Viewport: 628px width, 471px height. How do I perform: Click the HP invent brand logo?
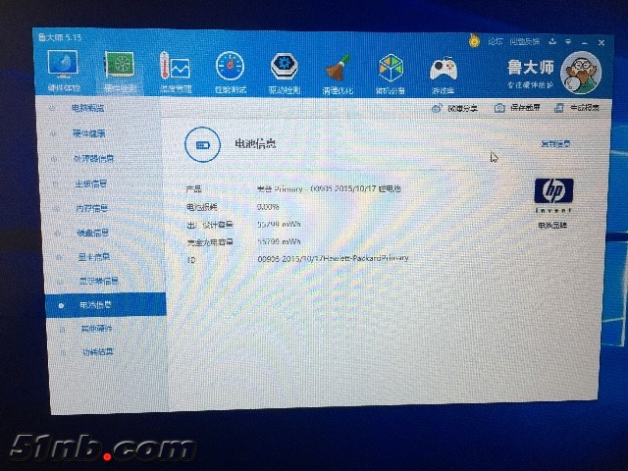coord(553,194)
